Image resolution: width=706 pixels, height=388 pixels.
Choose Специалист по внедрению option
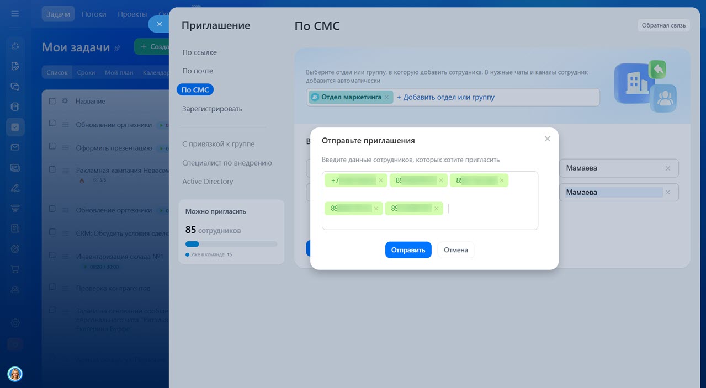click(x=227, y=163)
